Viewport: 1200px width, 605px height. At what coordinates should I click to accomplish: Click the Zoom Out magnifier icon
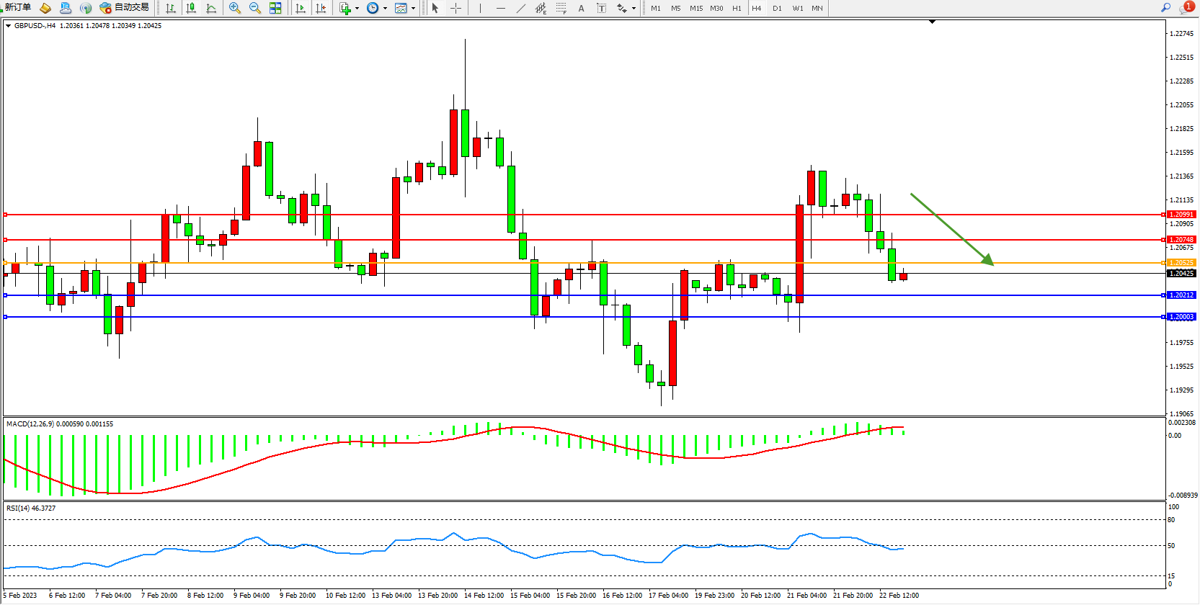[x=254, y=8]
